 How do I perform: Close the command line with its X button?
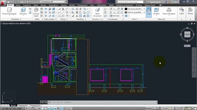(42, 102)
